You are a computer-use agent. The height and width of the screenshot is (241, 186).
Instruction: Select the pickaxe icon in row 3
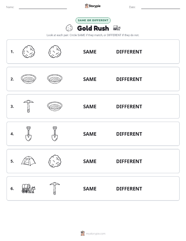29,106
